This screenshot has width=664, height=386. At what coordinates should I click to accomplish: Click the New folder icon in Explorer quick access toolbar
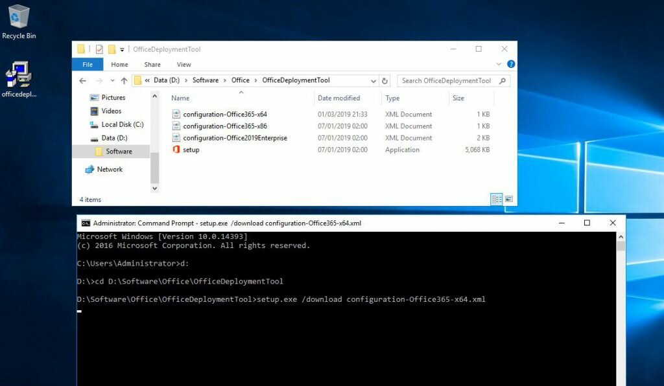tap(112, 49)
